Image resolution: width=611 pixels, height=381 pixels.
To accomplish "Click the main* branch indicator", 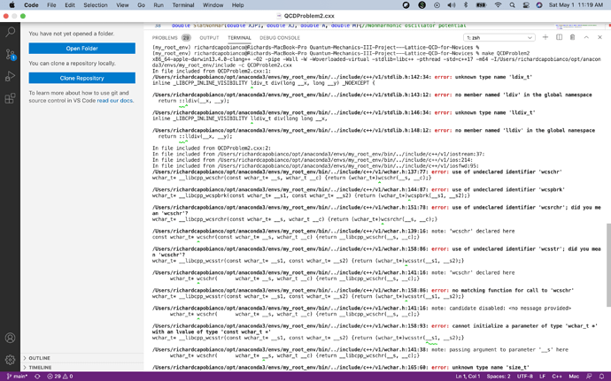I will tap(17, 377).
